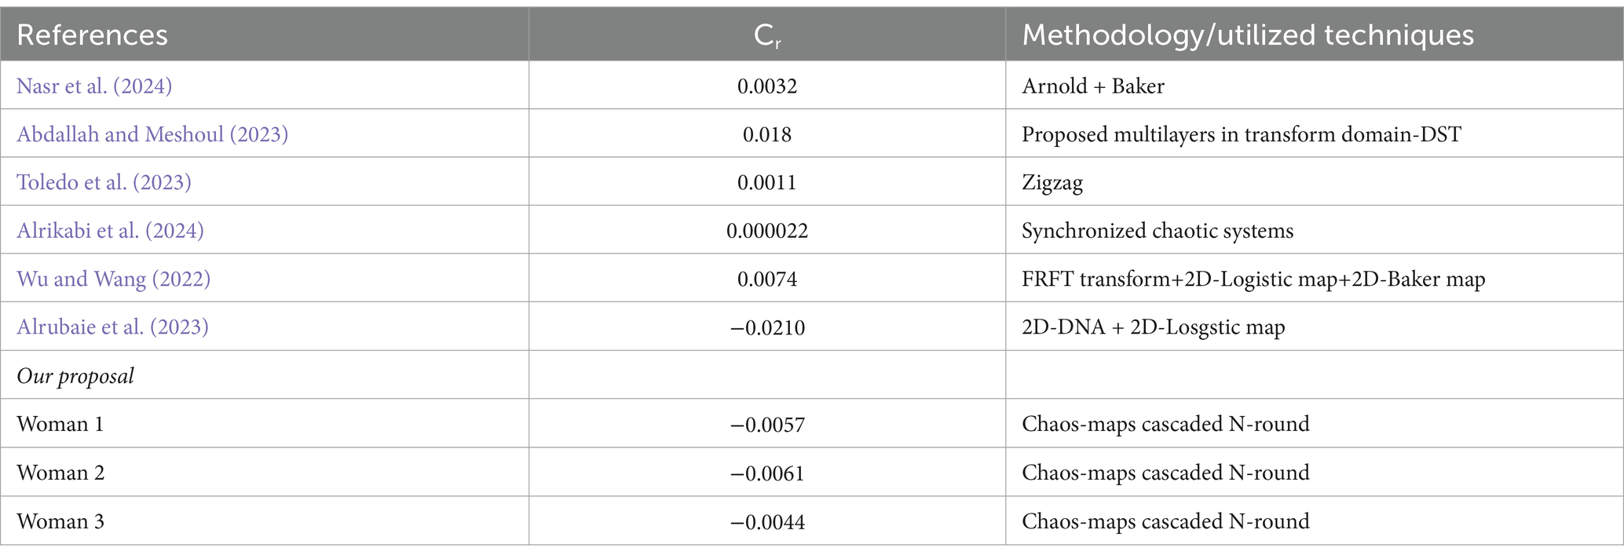Select the Our proposal row label

click(x=75, y=376)
